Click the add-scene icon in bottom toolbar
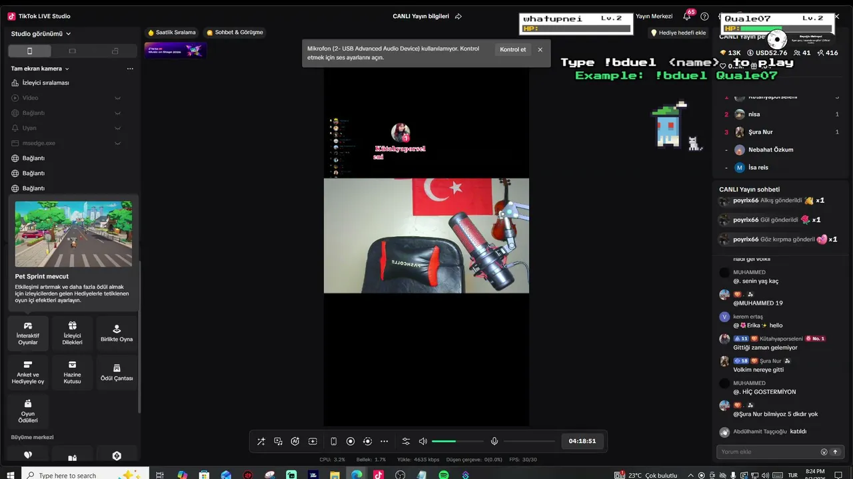Viewport: 853px width, 479px height. point(313,441)
